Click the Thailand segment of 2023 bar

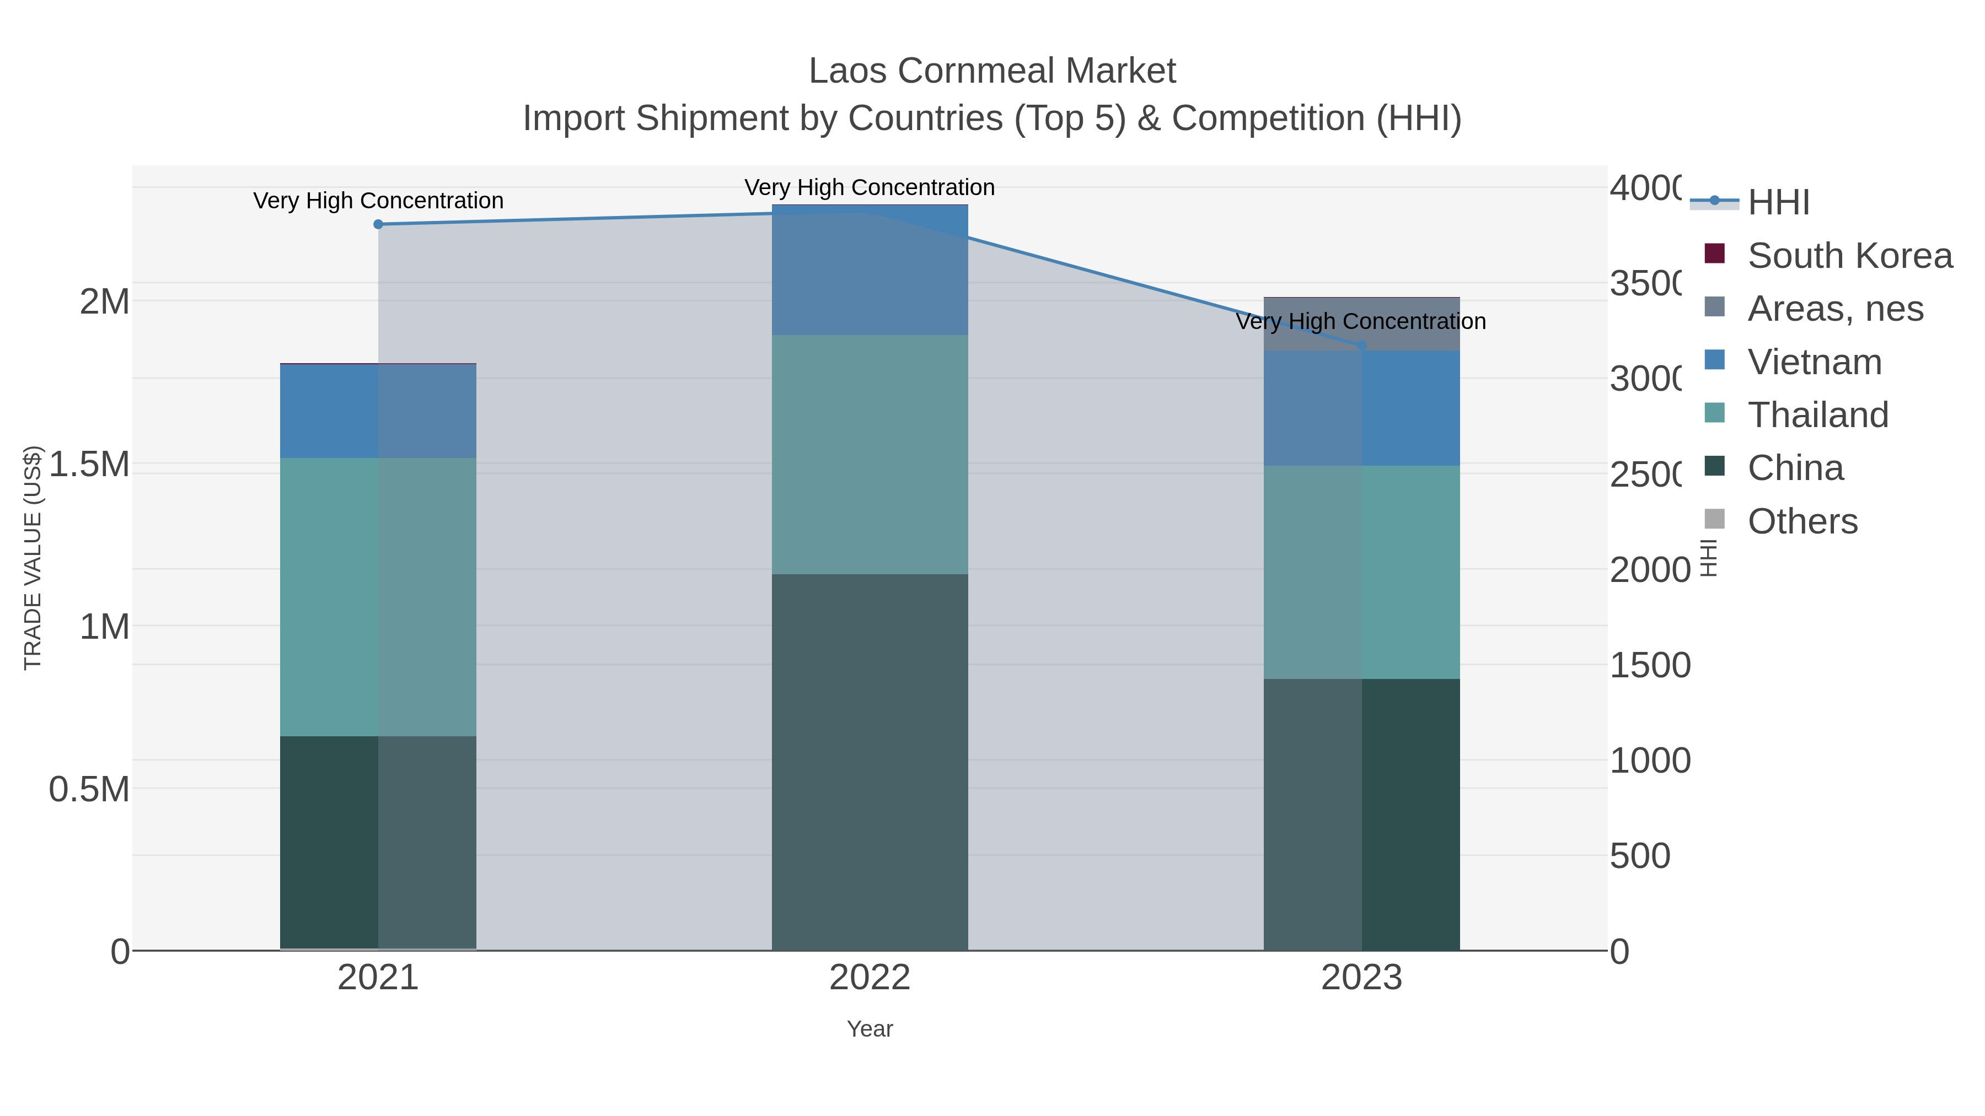pyautogui.click(x=1361, y=572)
